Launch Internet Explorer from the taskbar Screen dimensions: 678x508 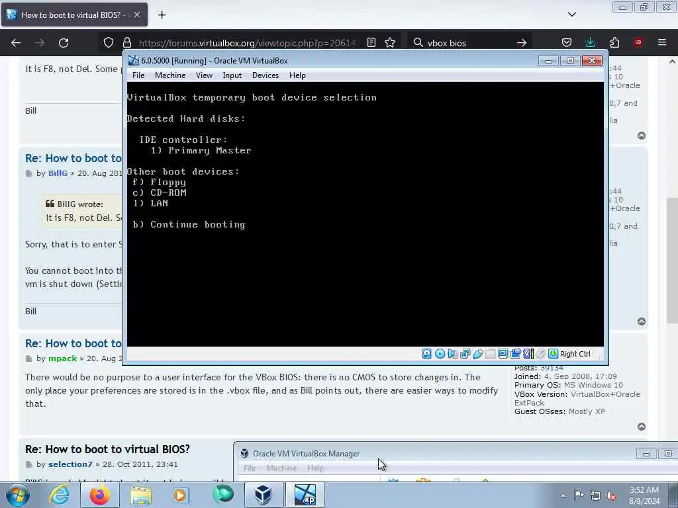pos(59,495)
